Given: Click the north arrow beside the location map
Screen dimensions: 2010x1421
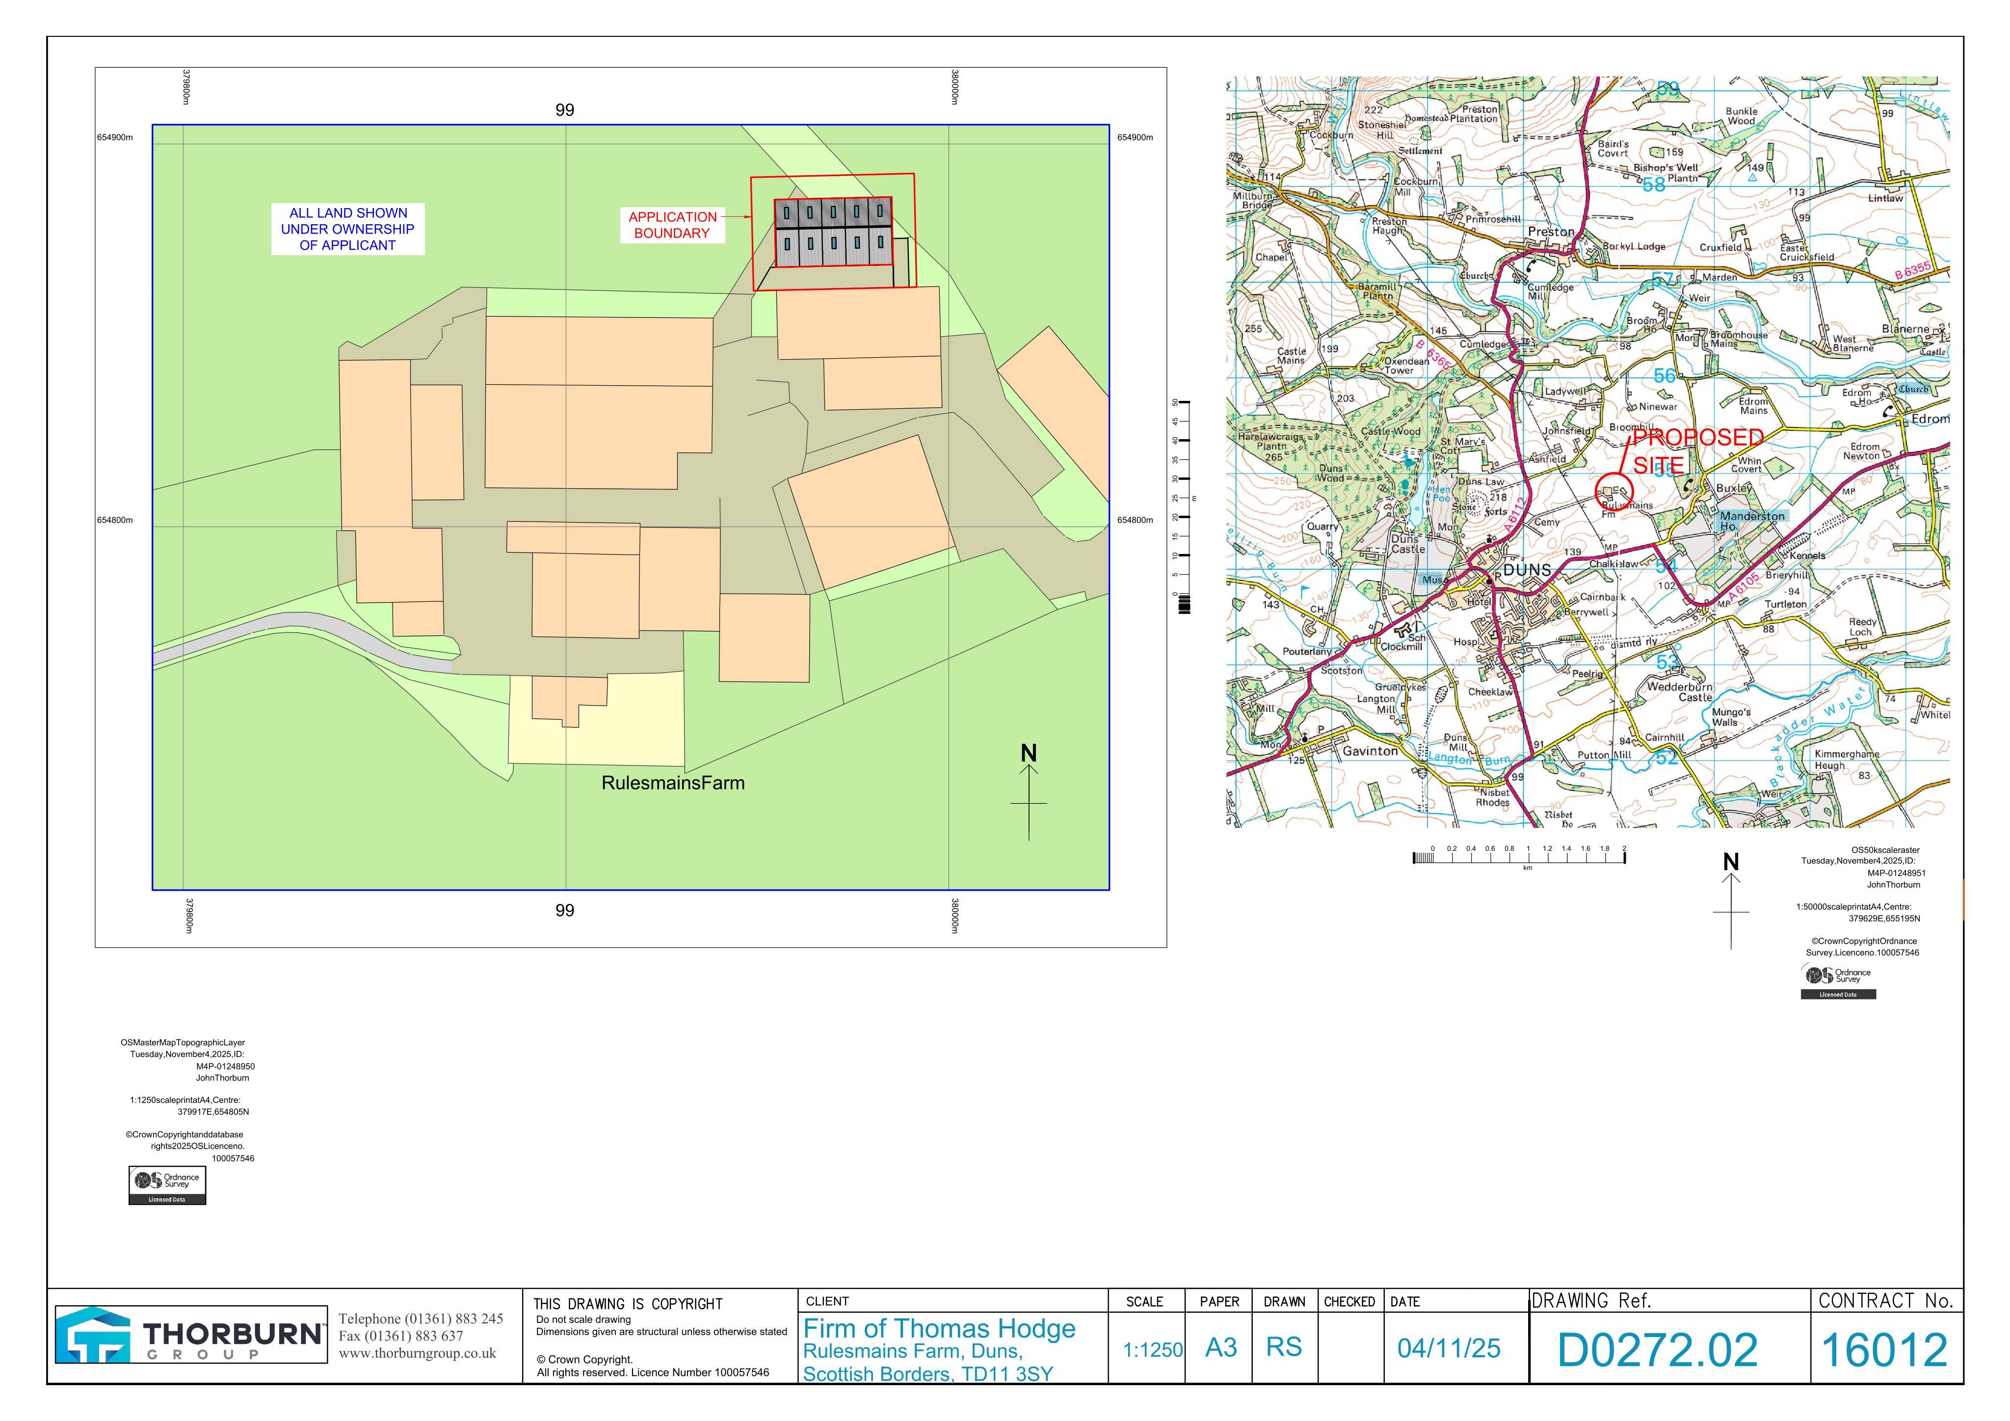Looking at the screenshot, I should pos(1731,901).
